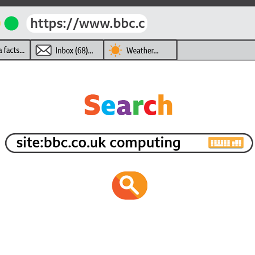Click the purple letter a in Search logo
The height and width of the screenshot is (255, 255).
tap(124, 107)
